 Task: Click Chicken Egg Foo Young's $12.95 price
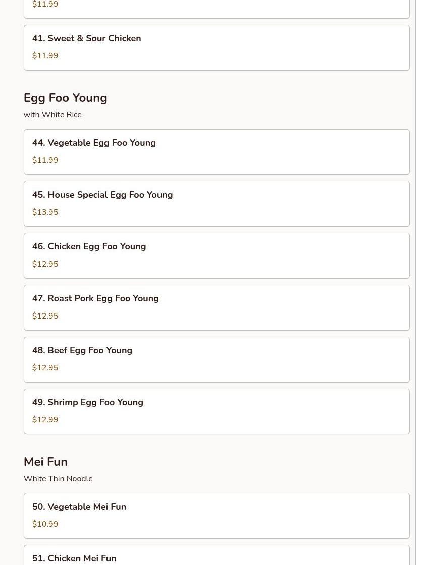click(45, 264)
